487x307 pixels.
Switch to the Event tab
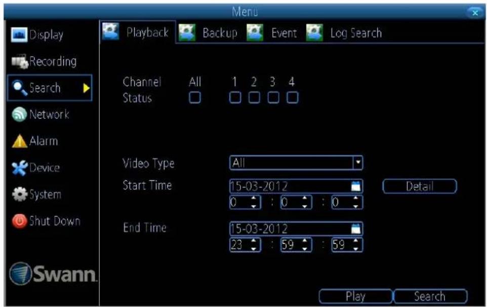(x=272, y=32)
